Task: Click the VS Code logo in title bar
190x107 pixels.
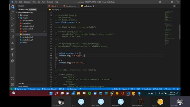Action: point(12,2)
